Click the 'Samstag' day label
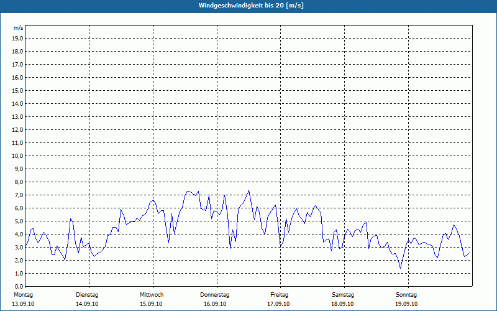Screen dimensions: 497x311 pos(343,295)
